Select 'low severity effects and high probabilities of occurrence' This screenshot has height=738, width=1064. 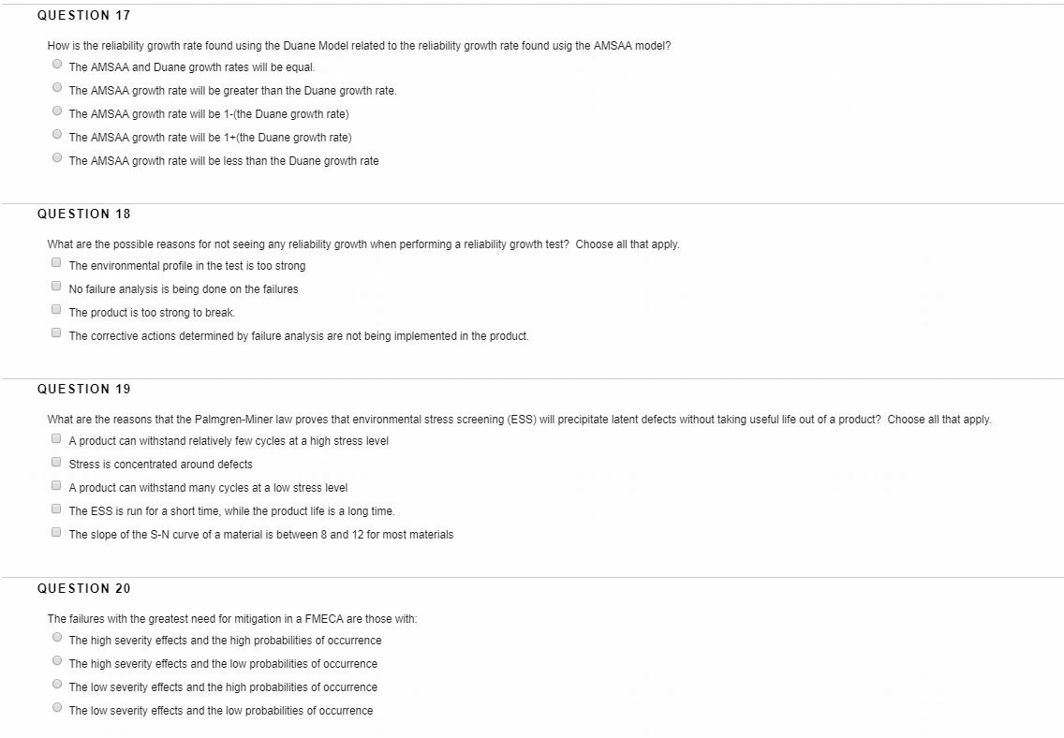57,684
